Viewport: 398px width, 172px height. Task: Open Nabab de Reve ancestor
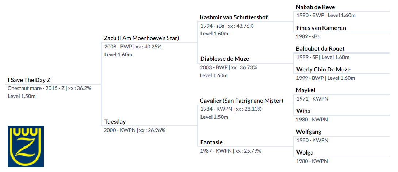pos(315,7)
